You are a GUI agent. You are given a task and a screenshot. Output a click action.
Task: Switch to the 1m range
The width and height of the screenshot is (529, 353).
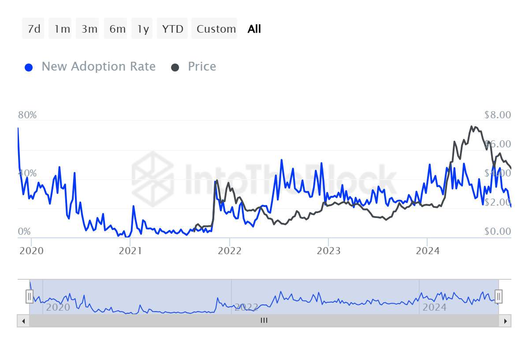[x=62, y=29]
